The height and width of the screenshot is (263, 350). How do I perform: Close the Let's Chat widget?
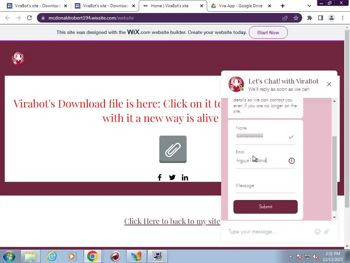[x=329, y=84]
